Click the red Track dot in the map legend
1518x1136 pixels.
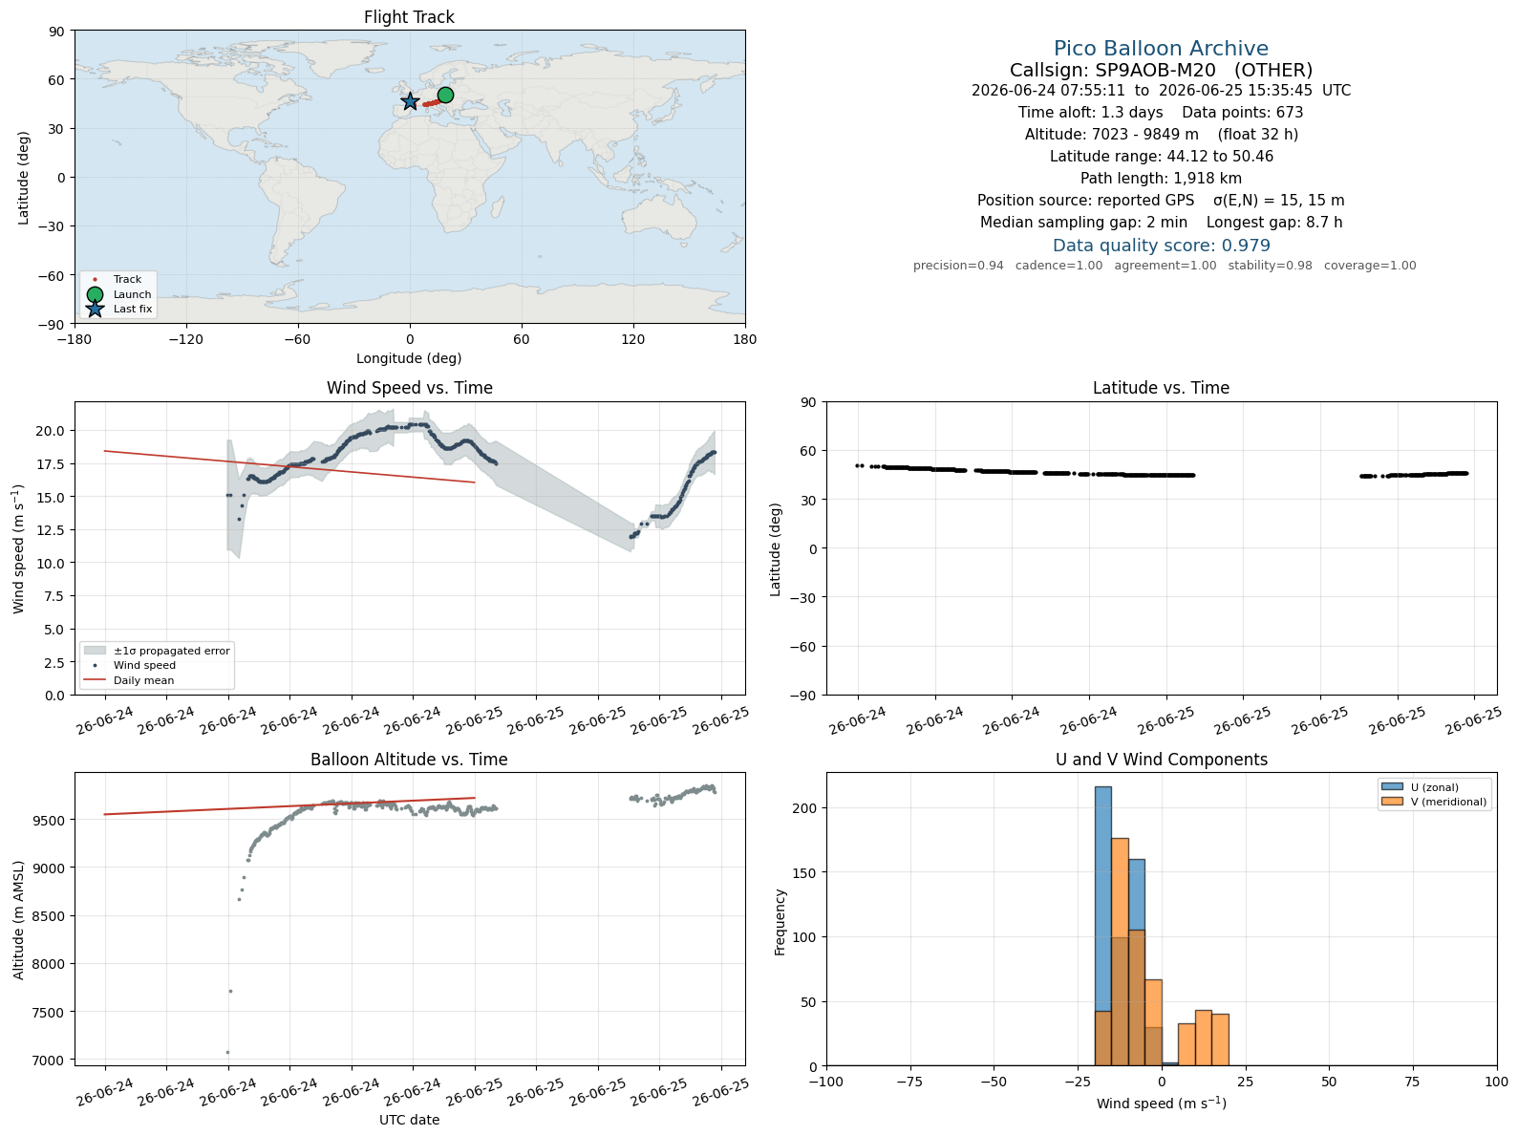(95, 280)
